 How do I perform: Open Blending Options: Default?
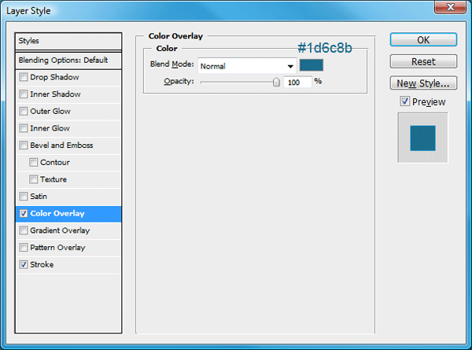[x=68, y=61]
